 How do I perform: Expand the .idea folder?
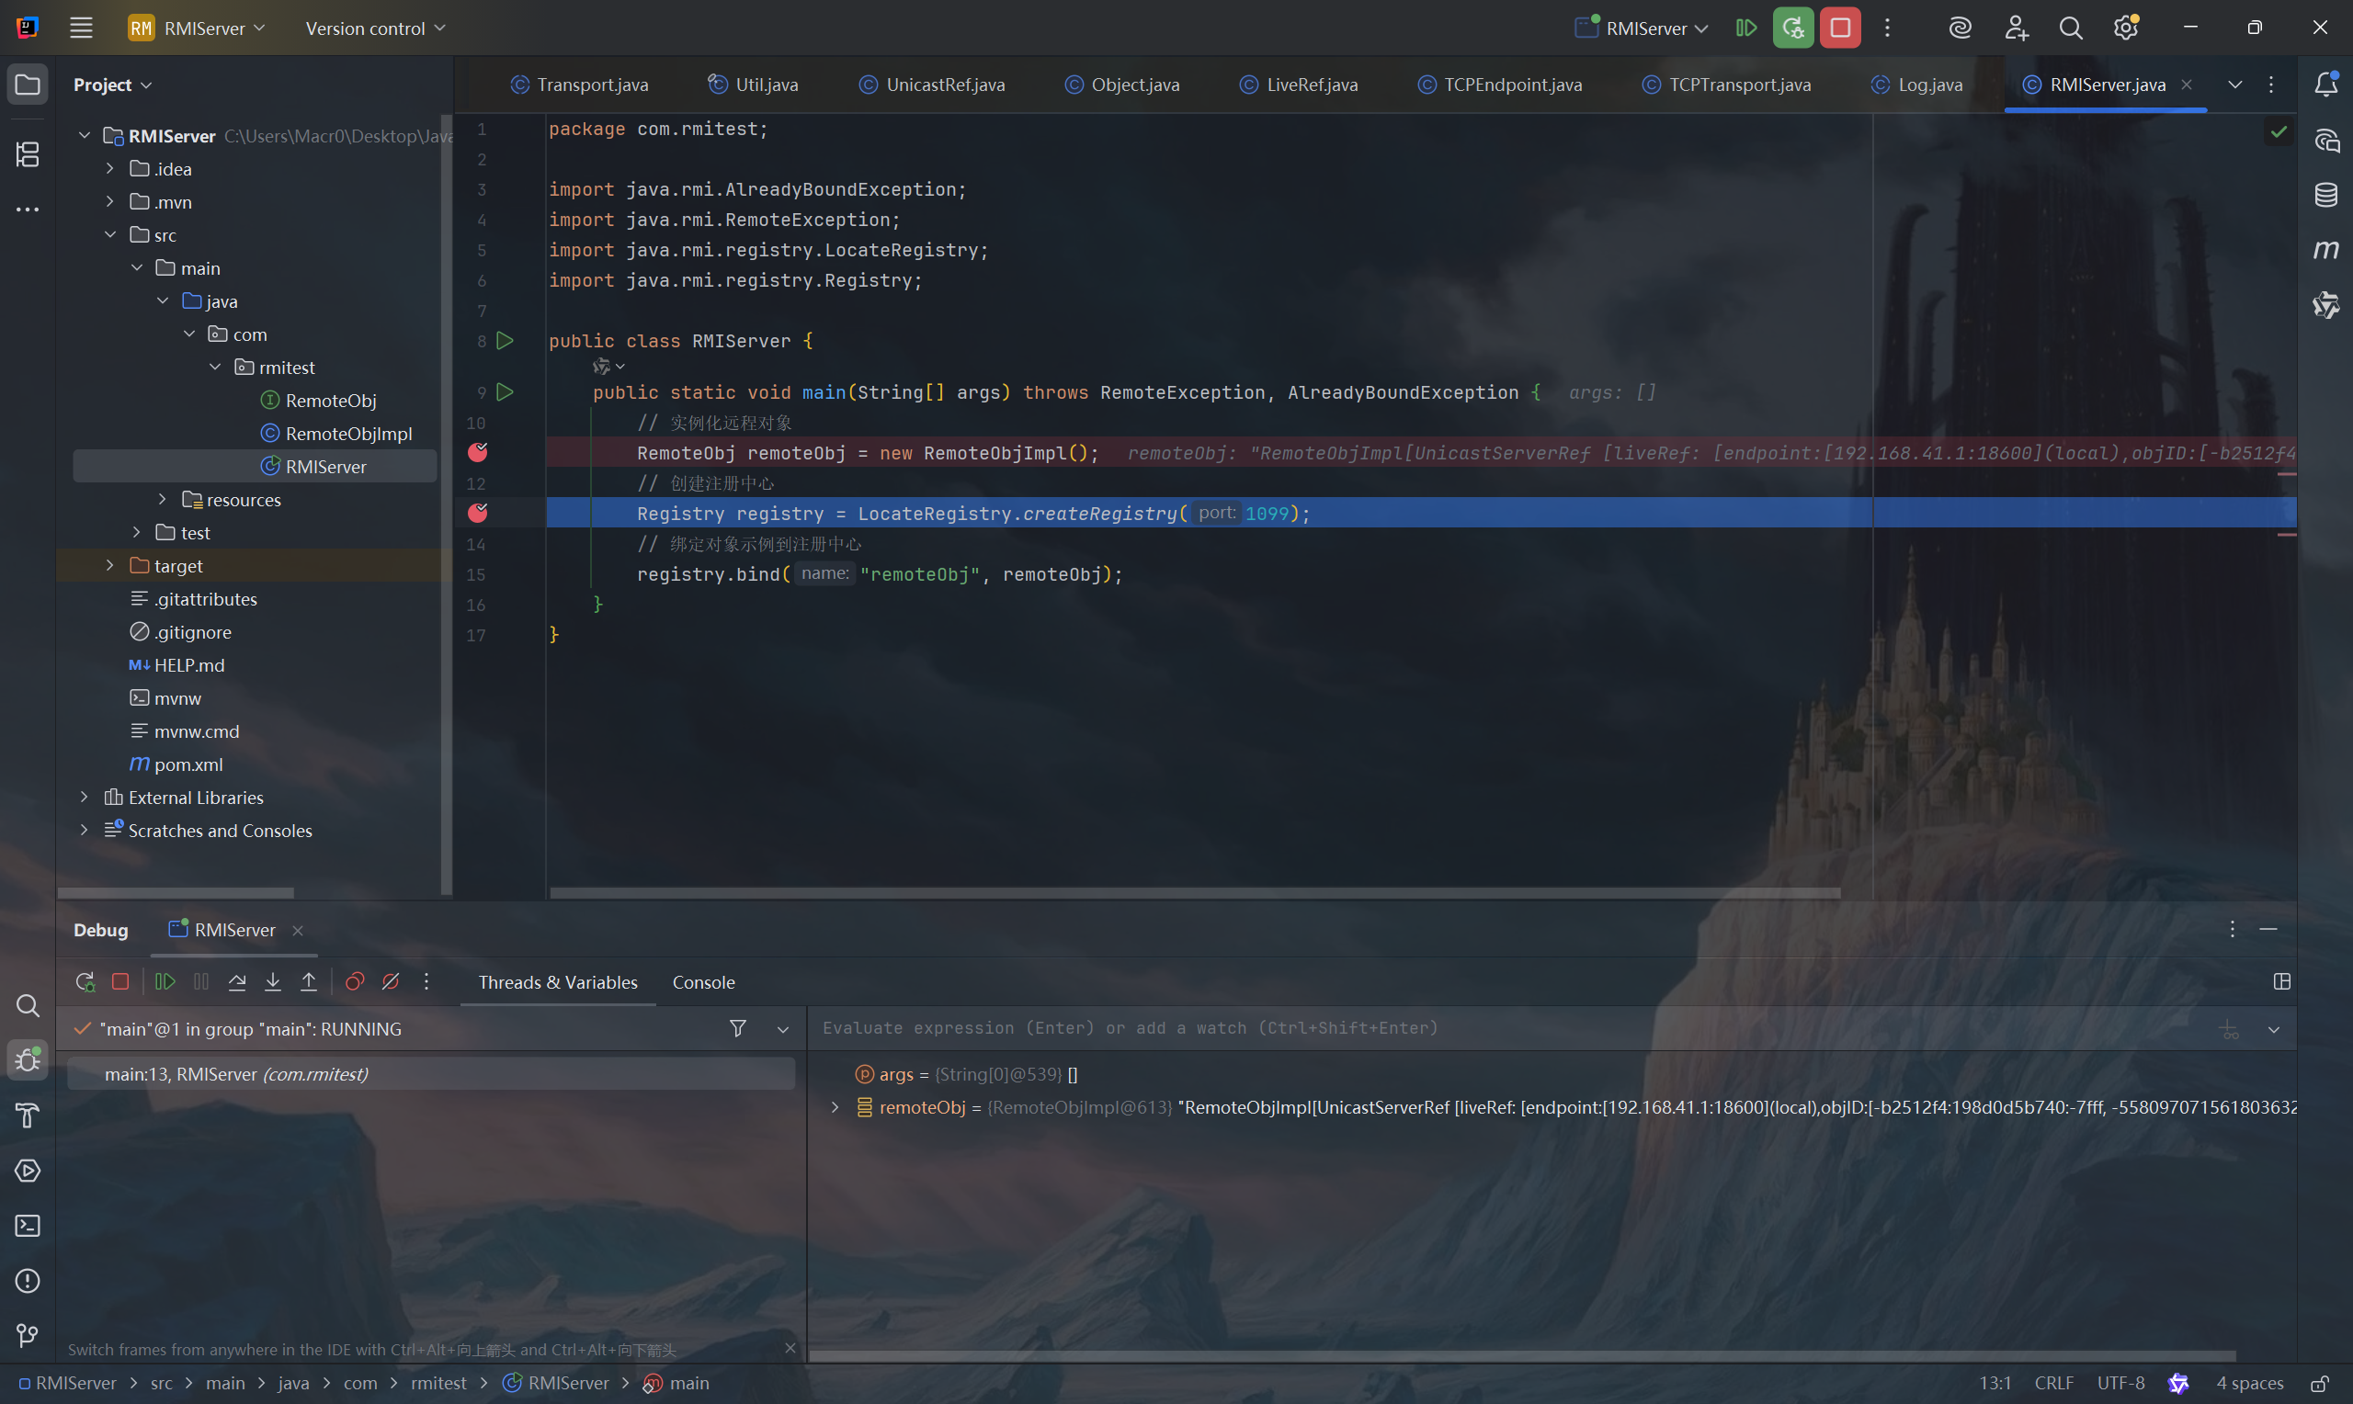110,167
